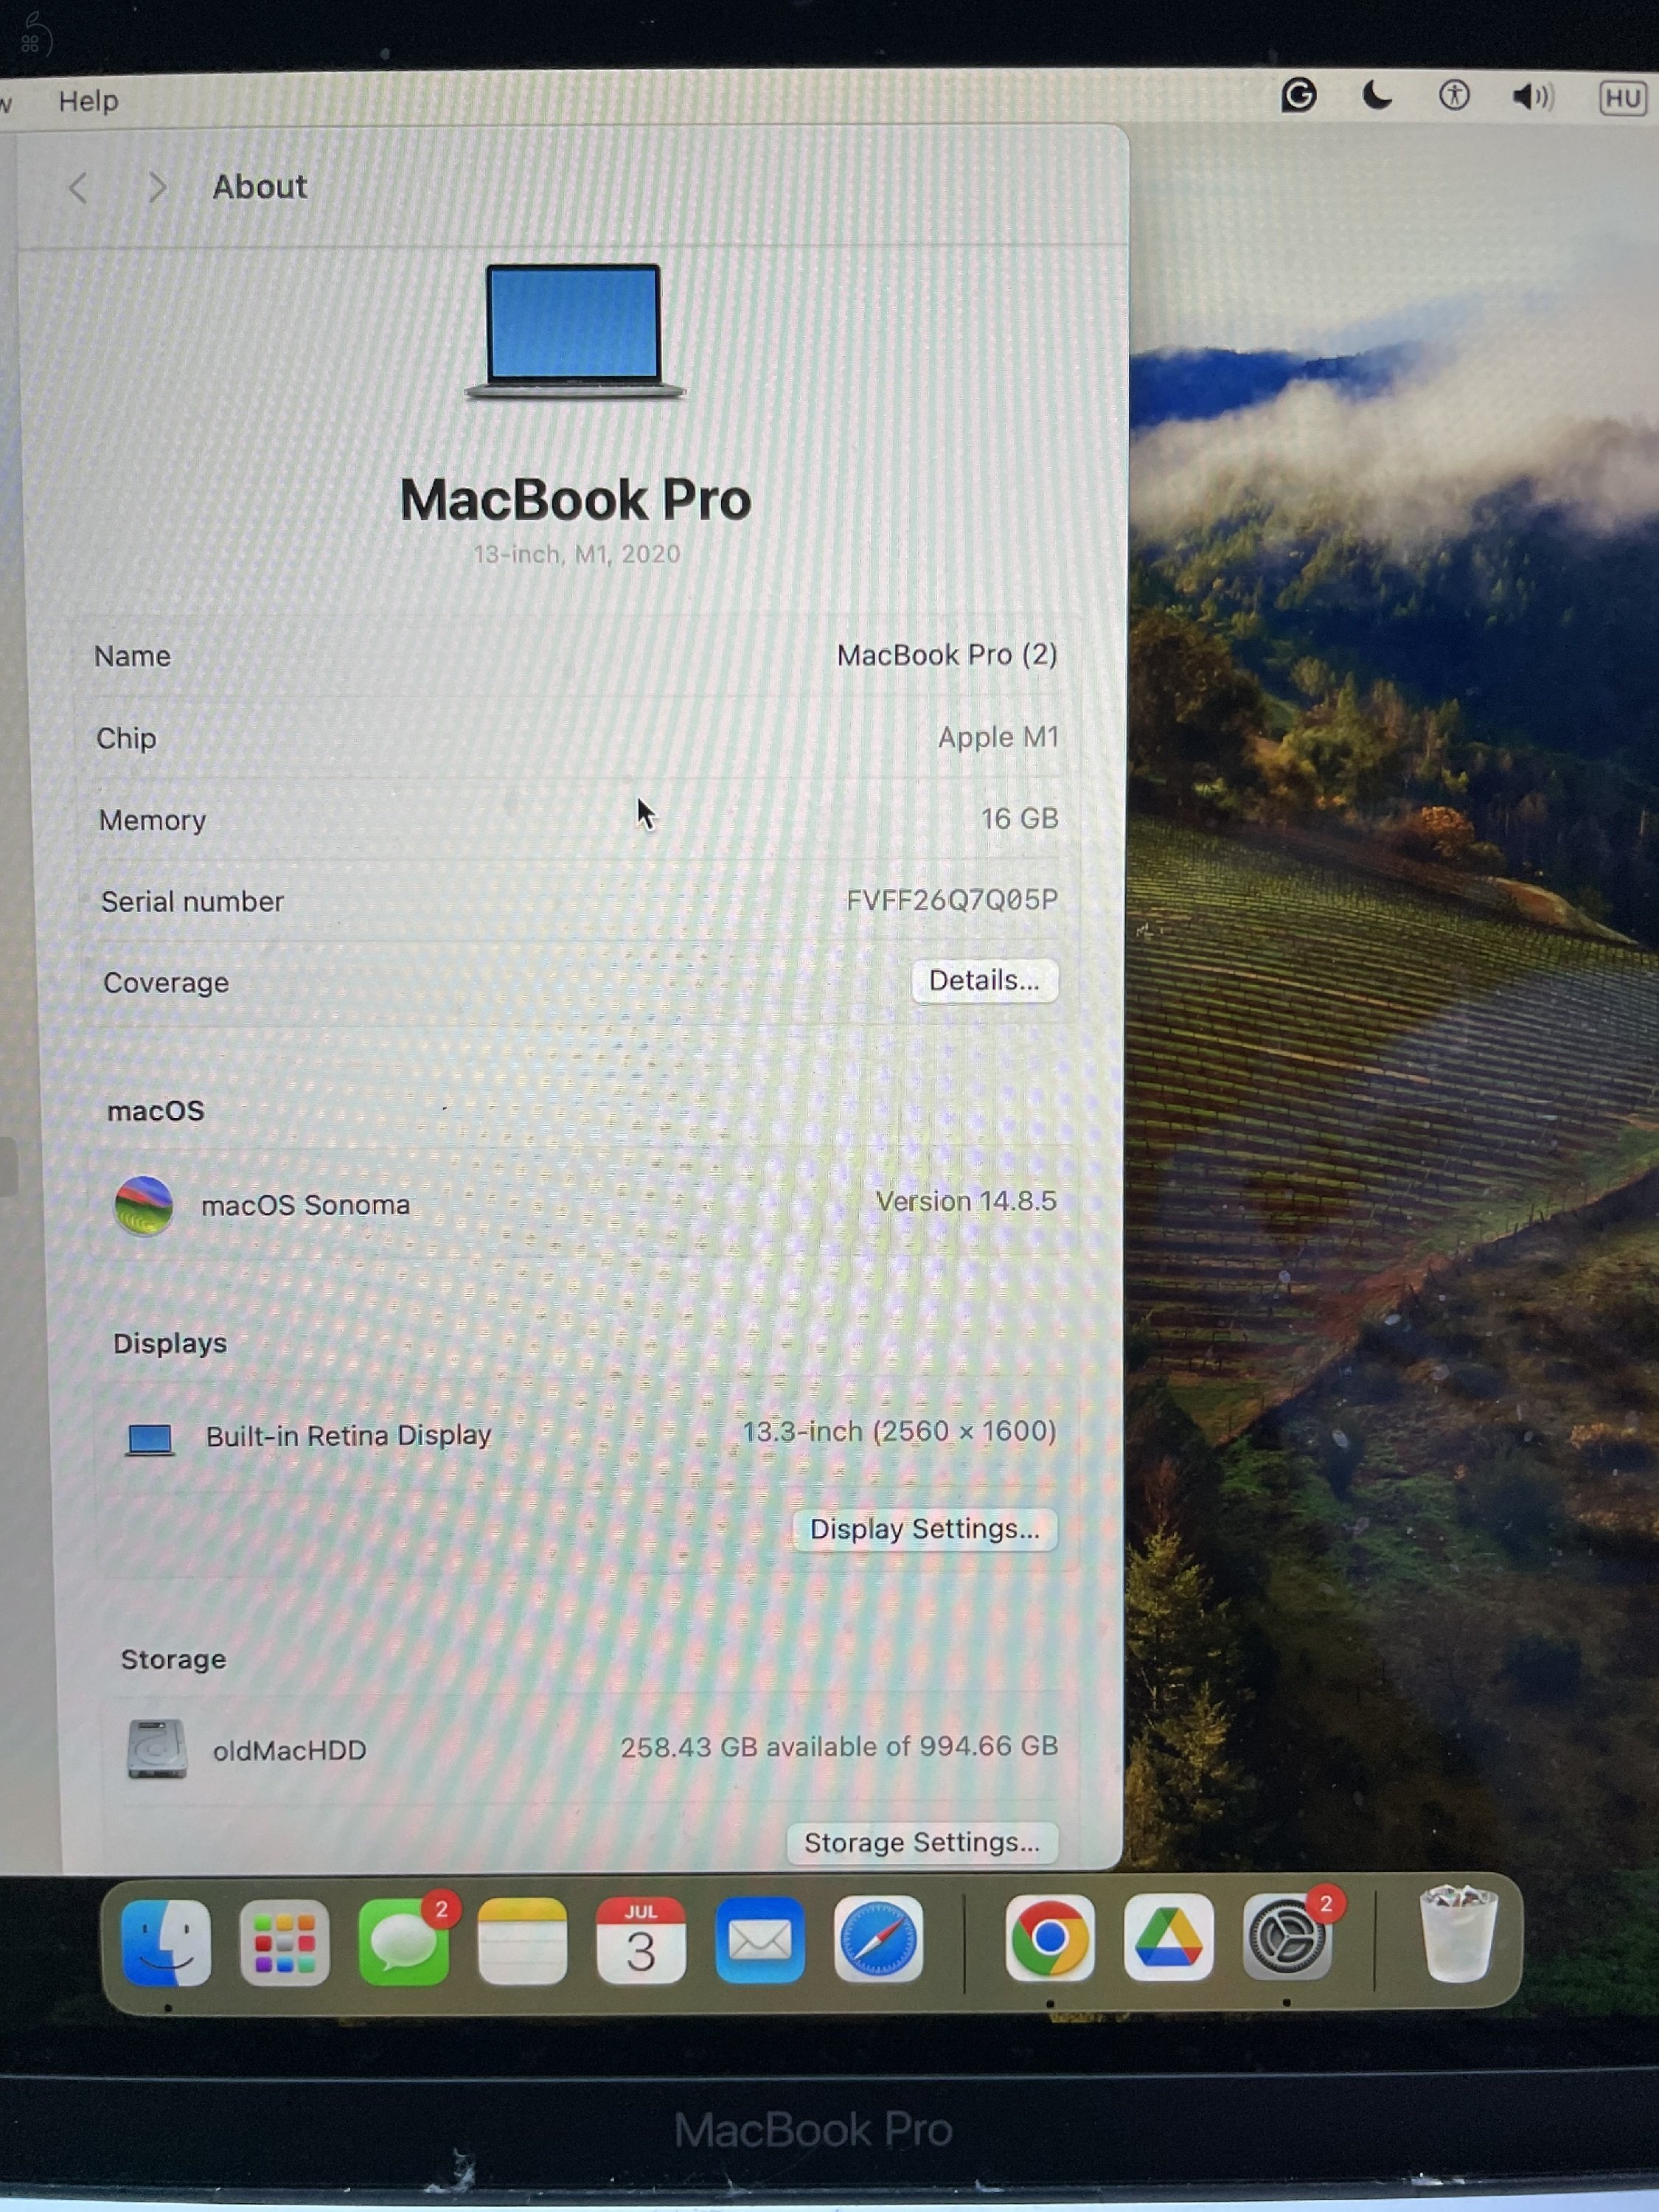The width and height of the screenshot is (1659, 2212).
Task: Open the HU input source menu
Action: [x=1622, y=98]
